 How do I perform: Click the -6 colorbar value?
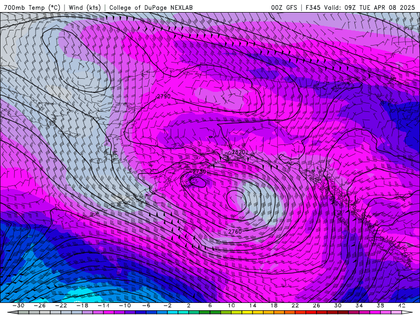point(146,306)
